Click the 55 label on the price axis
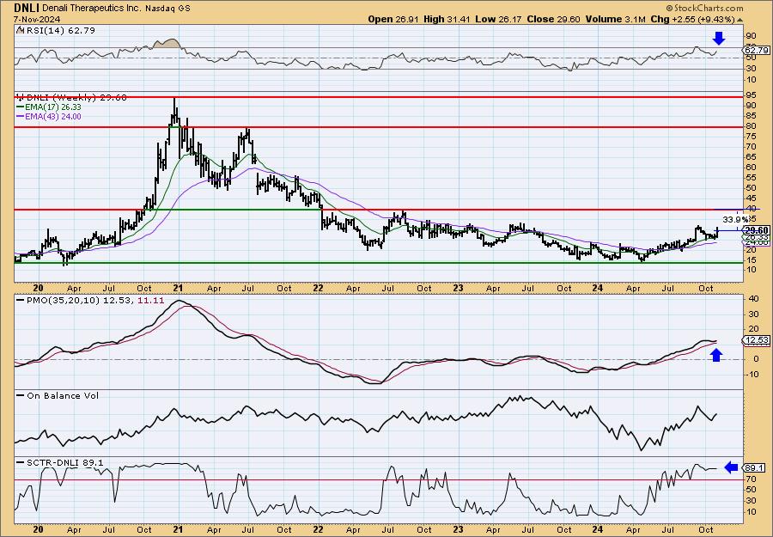Viewport: 773px width, 537px height. [751, 178]
